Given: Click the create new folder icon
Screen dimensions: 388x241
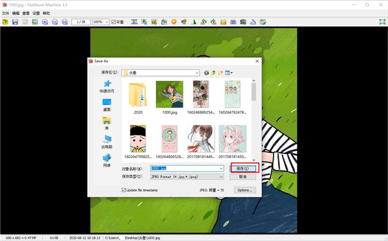Looking at the screenshot, I should click(x=221, y=73).
